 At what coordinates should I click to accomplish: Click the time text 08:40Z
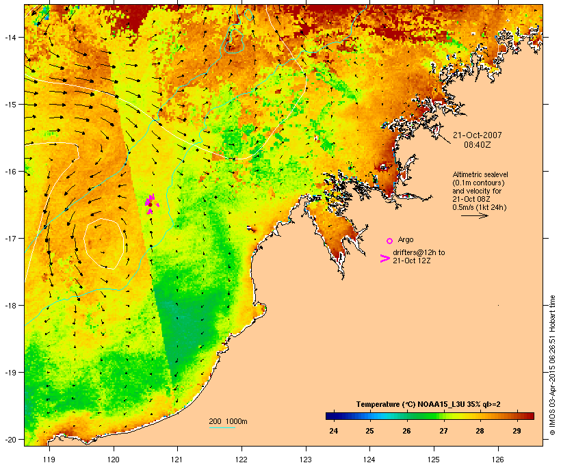478,145
